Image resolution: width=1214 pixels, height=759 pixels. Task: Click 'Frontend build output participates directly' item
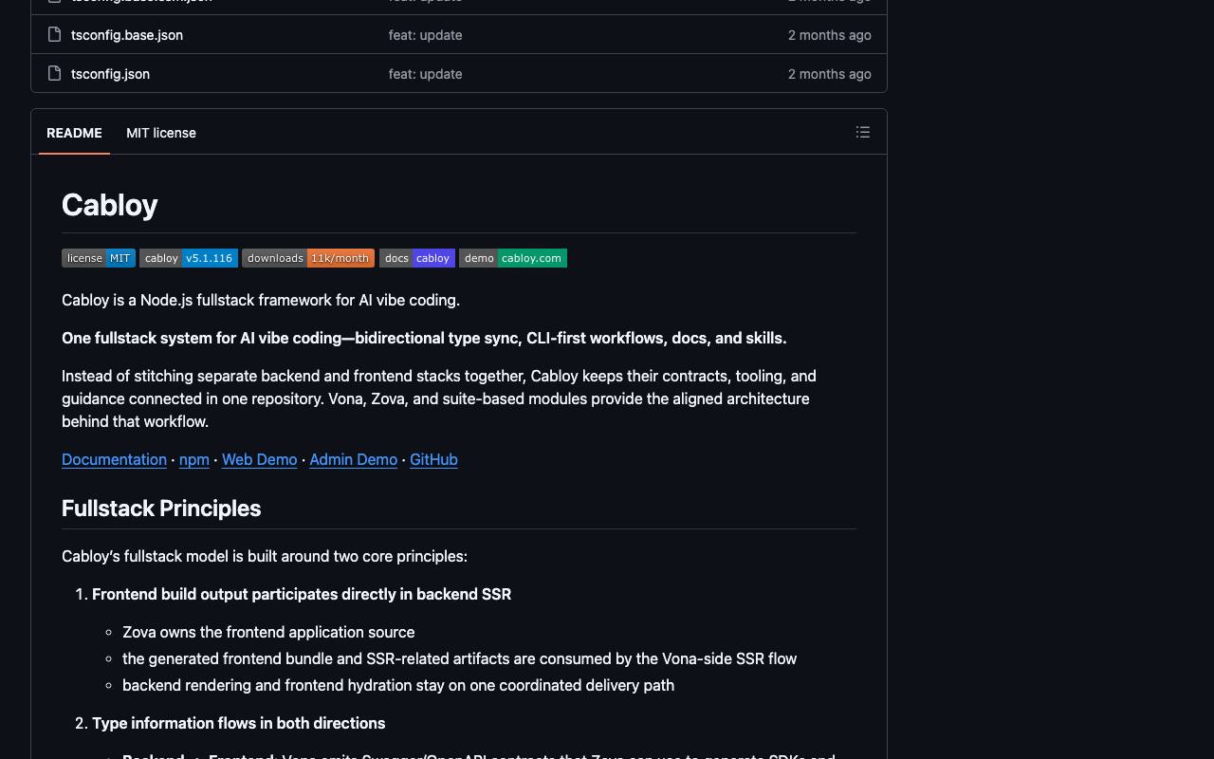click(x=302, y=594)
